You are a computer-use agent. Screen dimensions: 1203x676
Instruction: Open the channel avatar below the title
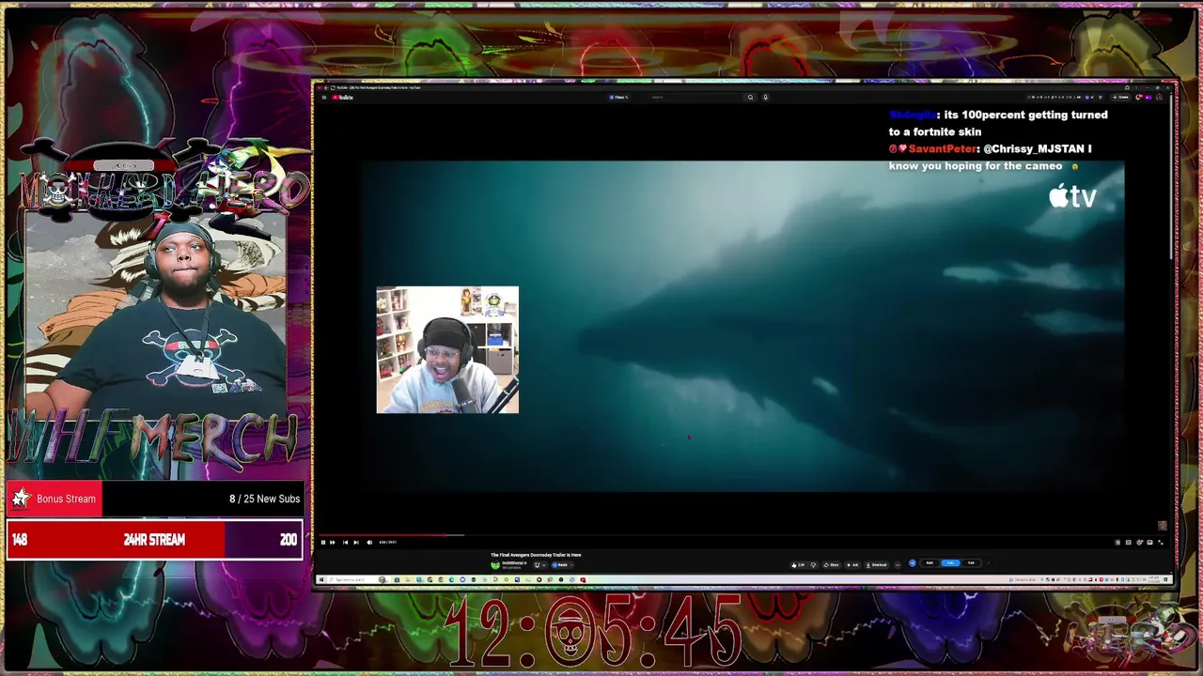495,565
